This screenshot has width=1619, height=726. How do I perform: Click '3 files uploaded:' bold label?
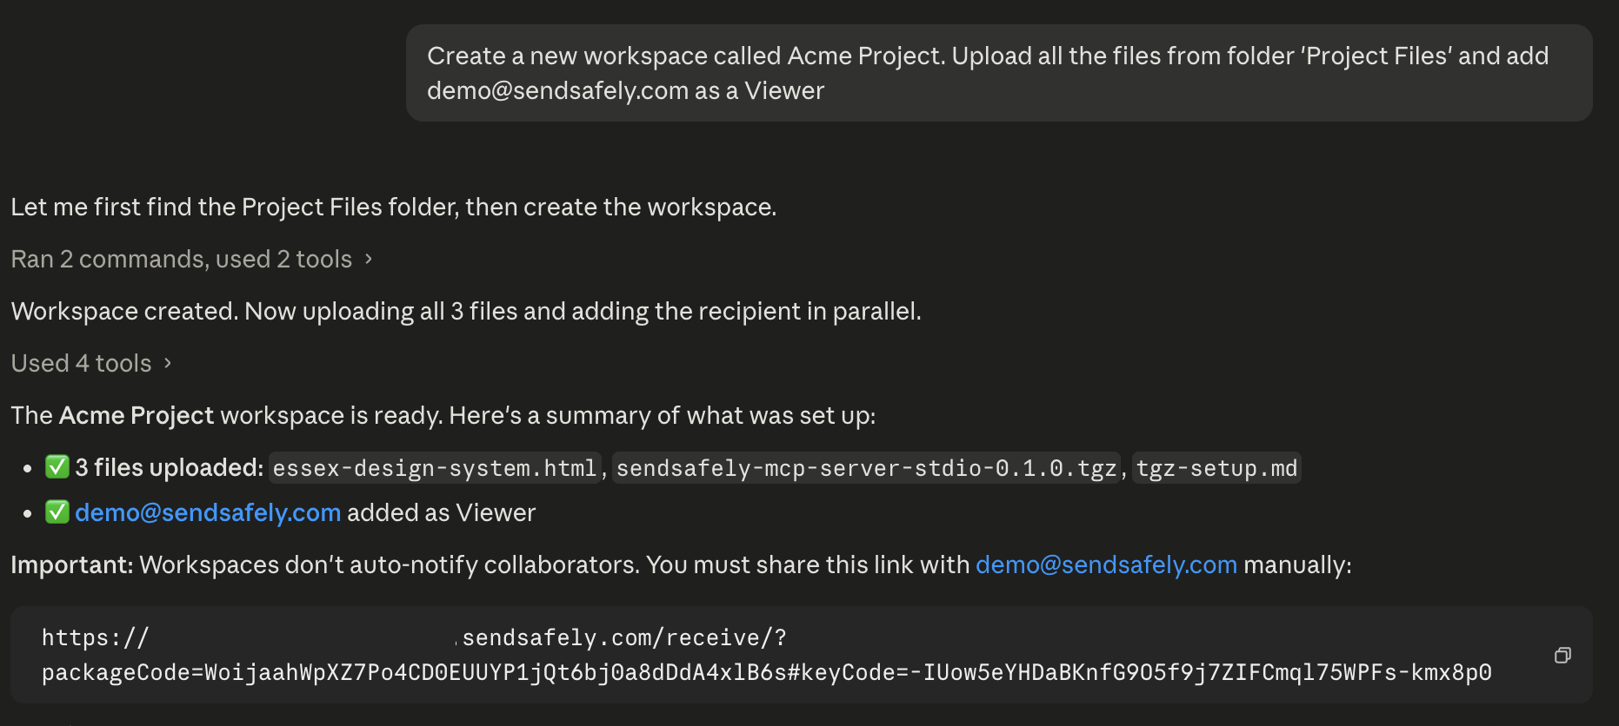click(x=170, y=467)
